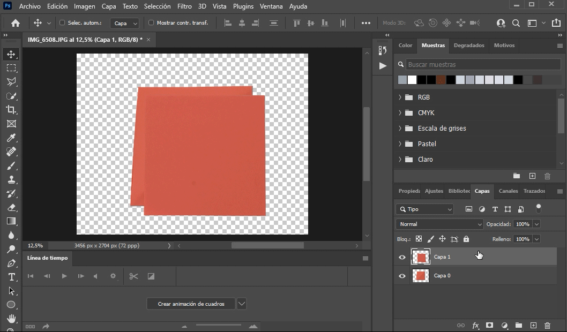Open the Filtro menu
This screenshot has width=567, height=332.
pos(184,6)
